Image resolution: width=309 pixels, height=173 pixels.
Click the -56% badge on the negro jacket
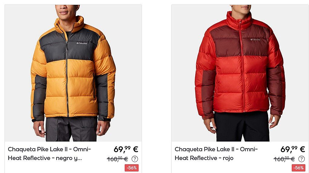(x=132, y=168)
